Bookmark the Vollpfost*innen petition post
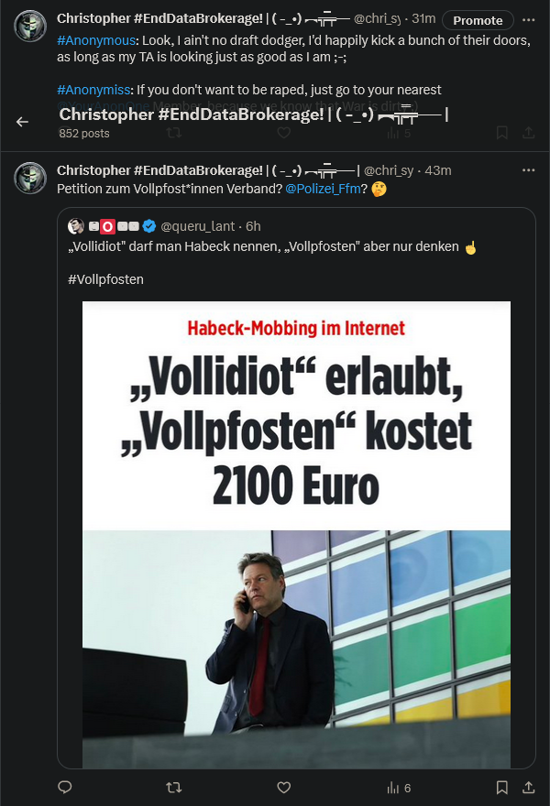This screenshot has width=550, height=806. click(502, 787)
